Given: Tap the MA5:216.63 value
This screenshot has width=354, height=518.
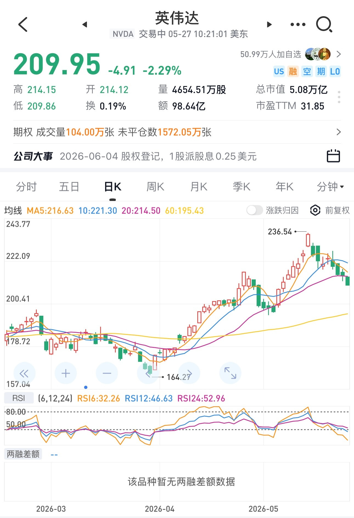Looking at the screenshot, I should pos(50,211).
